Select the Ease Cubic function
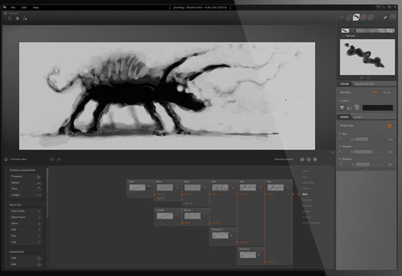The height and width of the screenshot is (276, 402). [x=25, y=211]
